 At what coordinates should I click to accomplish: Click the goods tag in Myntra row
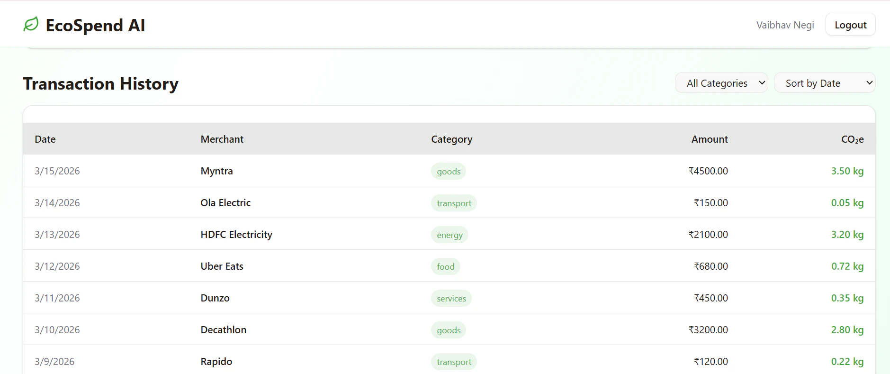pos(449,172)
